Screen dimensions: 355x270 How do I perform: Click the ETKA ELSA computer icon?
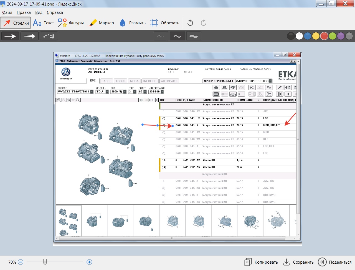tap(252, 87)
